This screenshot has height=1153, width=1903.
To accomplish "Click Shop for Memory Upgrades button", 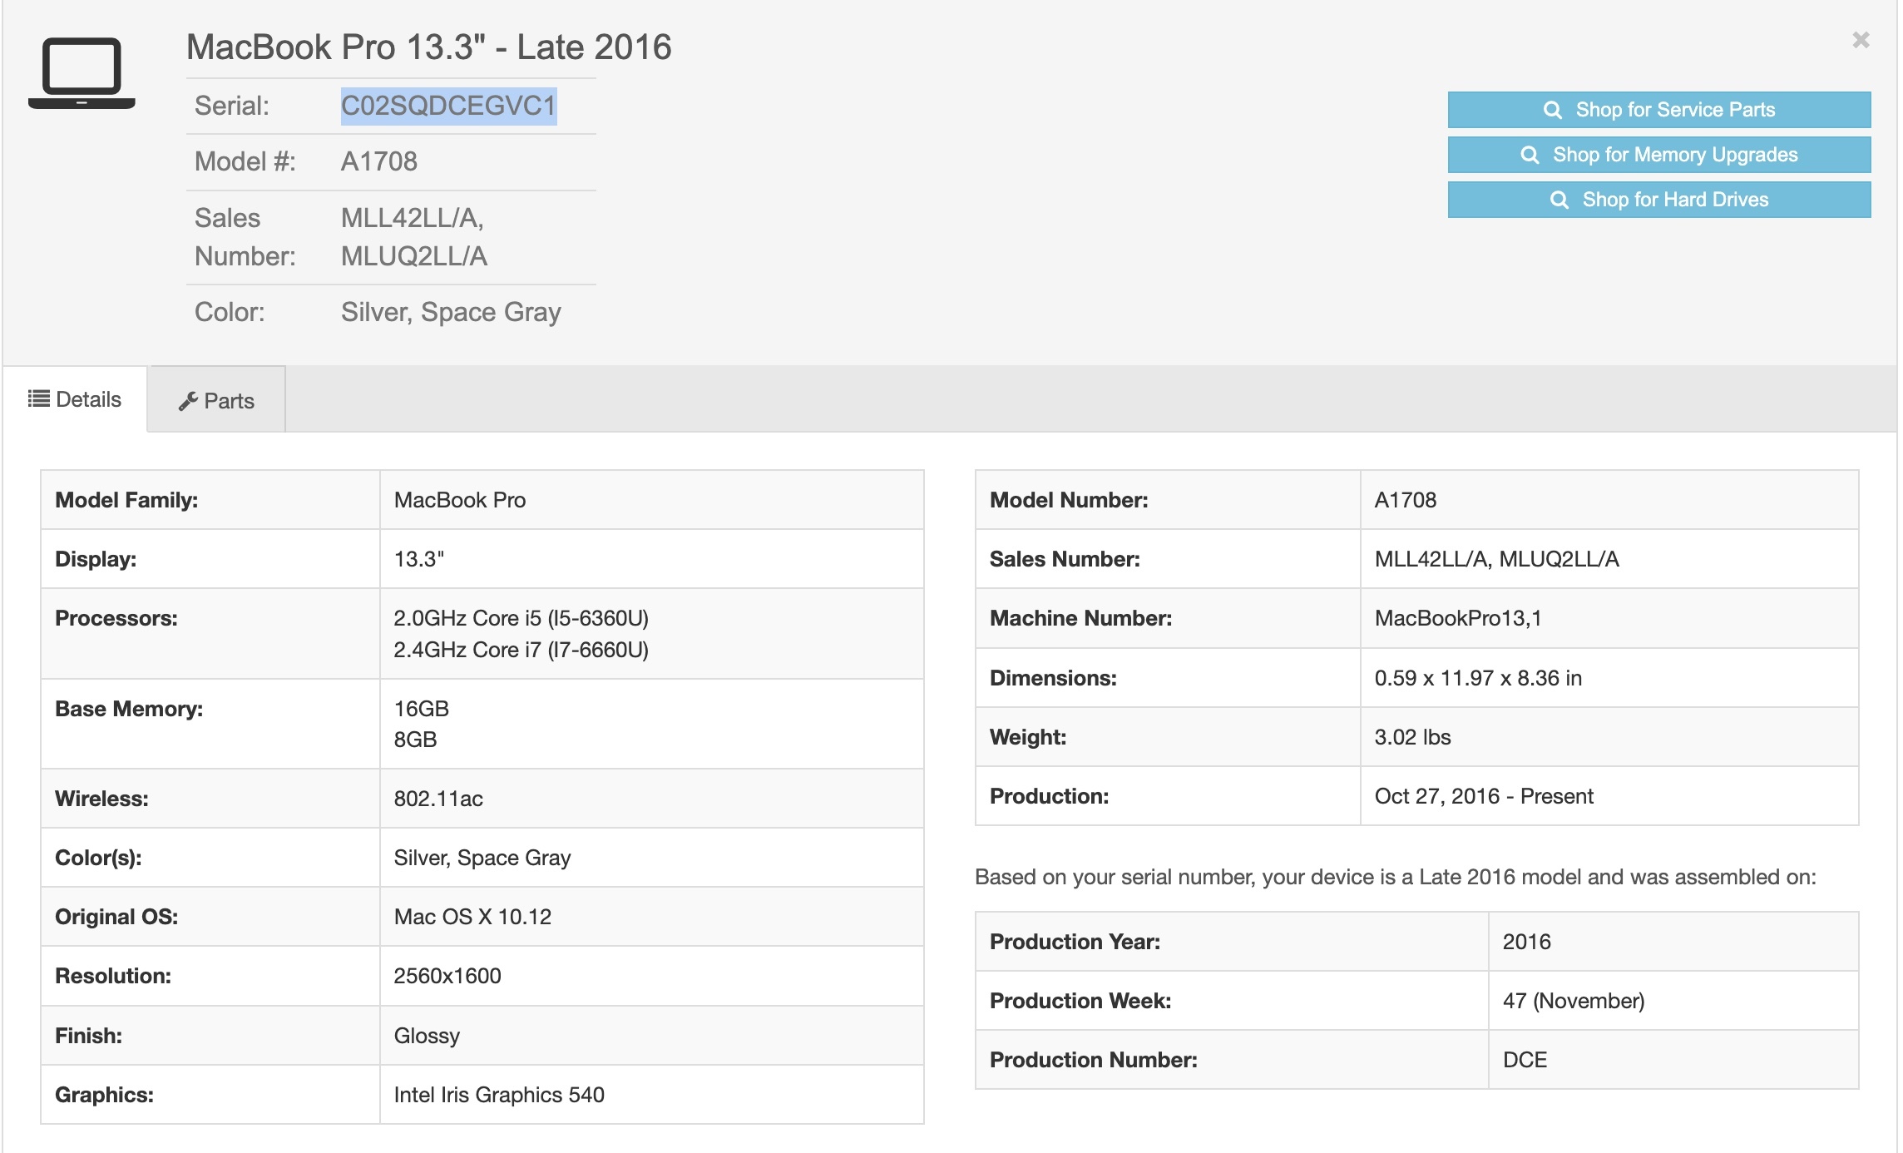I will [1658, 155].
